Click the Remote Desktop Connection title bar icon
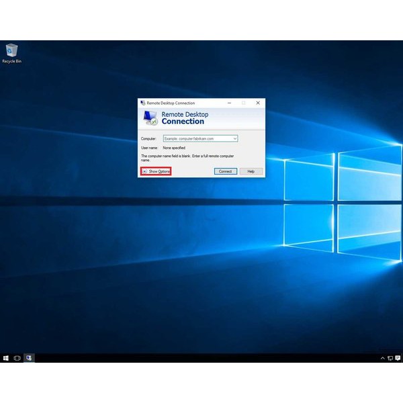403x403 pixels. pyautogui.click(x=142, y=103)
